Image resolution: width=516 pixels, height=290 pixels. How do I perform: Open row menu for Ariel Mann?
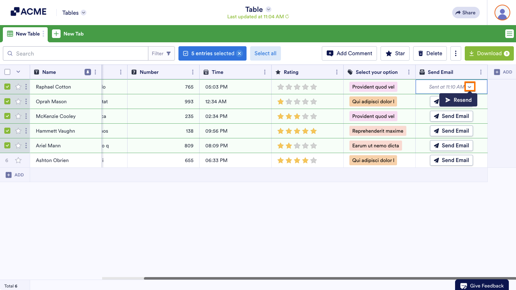26,146
